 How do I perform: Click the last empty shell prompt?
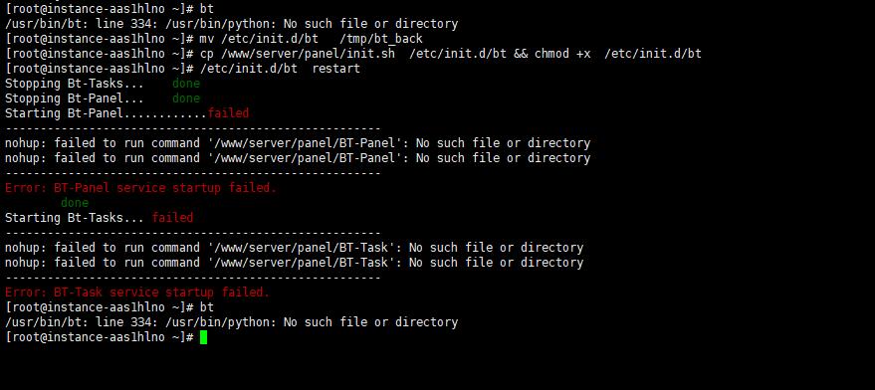pos(99,337)
